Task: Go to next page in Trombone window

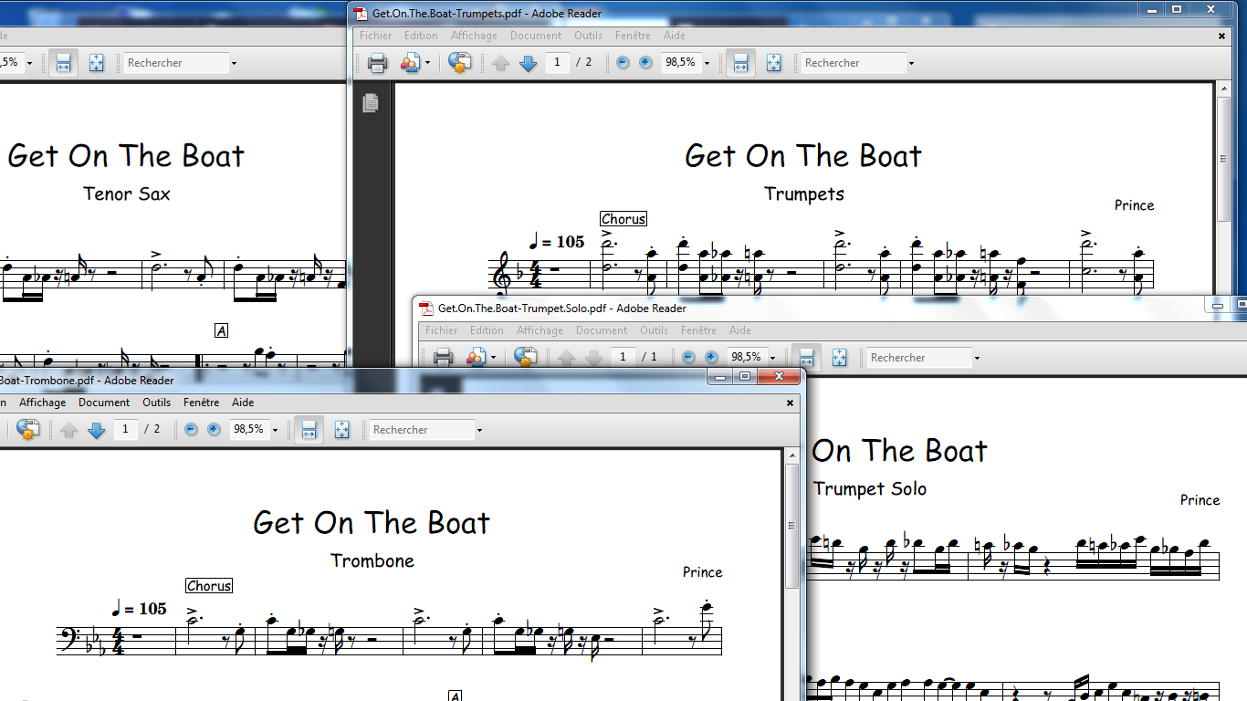Action: pos(96,430)
